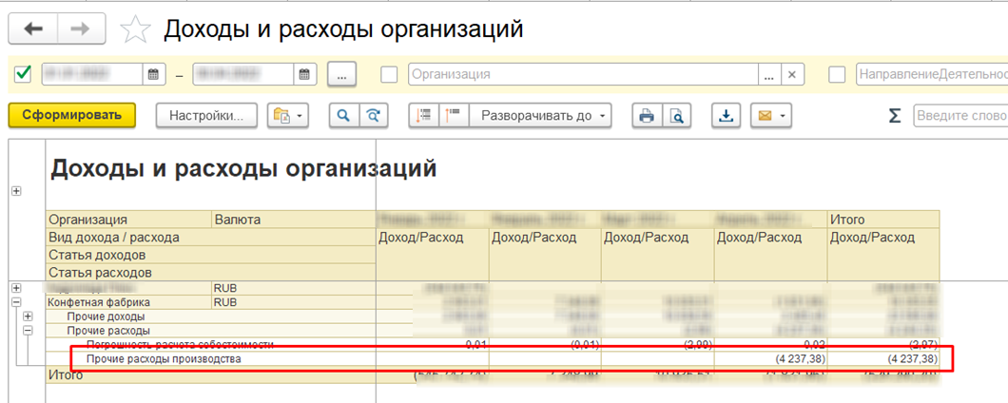Add report to favorites with star icon
This screenshot has width=1008, height=403.
tap(135, 29)
